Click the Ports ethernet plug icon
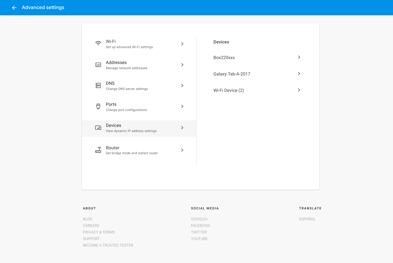393x263 pixels. coord(98,106)
